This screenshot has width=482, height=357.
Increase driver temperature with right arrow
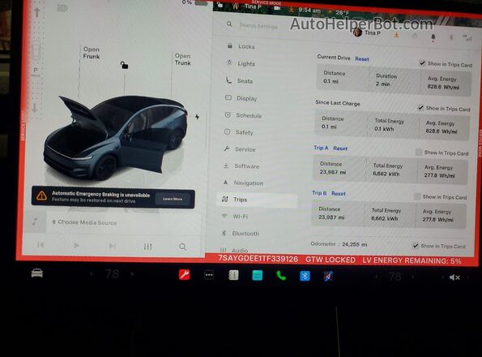coord(132,273)
